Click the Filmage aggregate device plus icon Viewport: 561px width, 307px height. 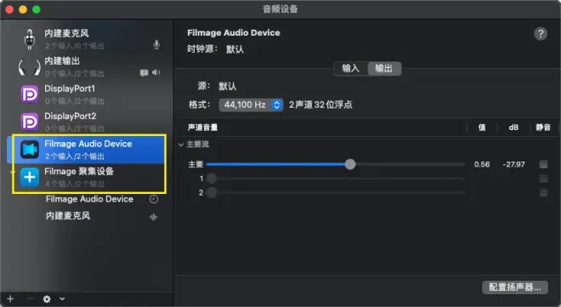(x=30, y=177)
